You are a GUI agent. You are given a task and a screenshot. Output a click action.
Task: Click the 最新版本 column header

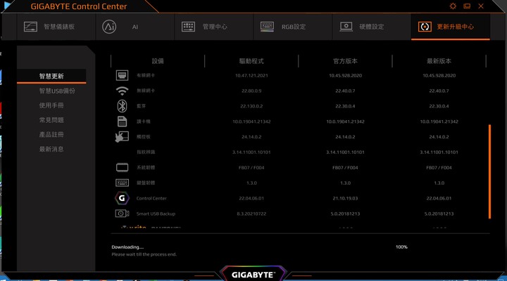pyautogui.click(x=439, y=61)
